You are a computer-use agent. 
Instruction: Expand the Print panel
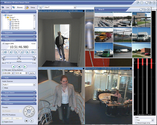pyautogui.click(x=34, y=96)
